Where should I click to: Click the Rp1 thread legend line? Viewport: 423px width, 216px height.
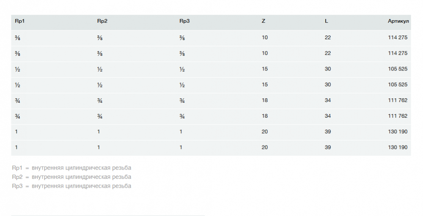(x=71, y=167)
